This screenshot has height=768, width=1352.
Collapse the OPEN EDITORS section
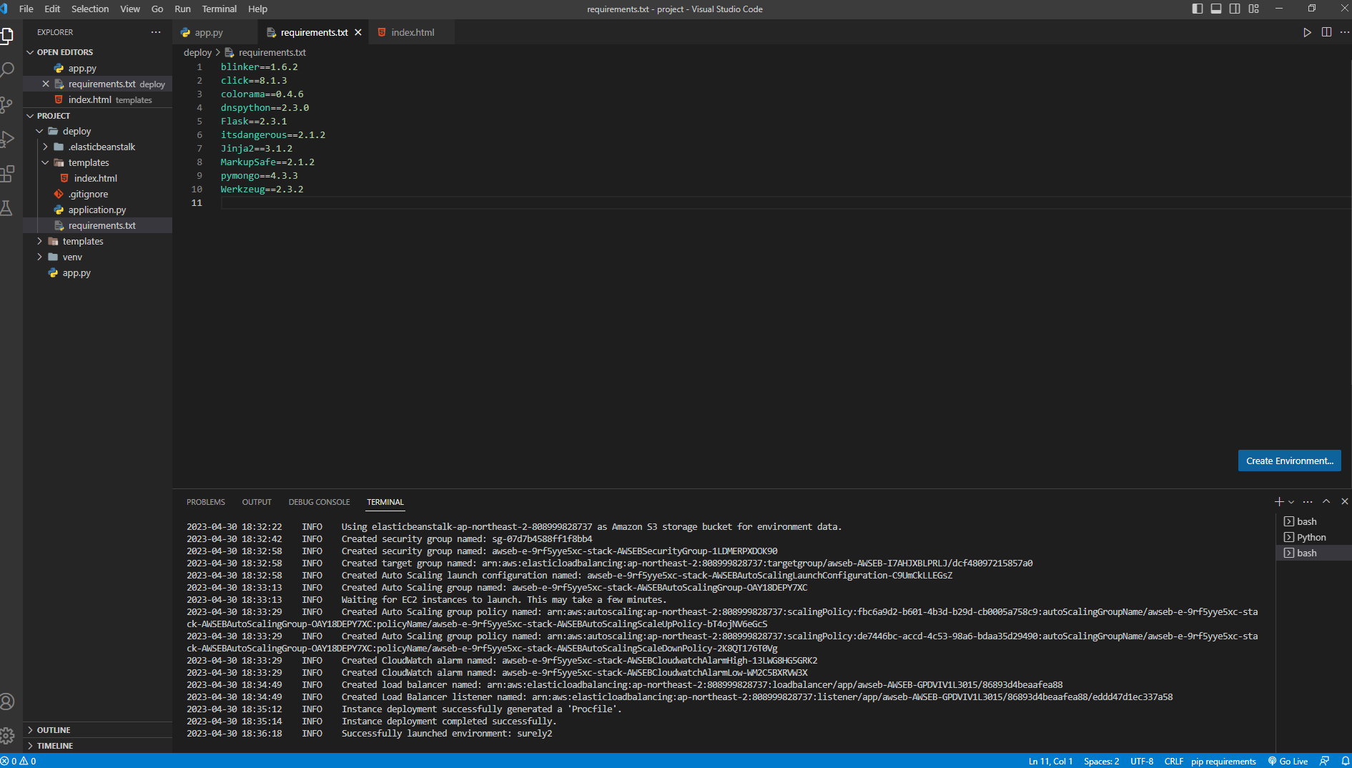point(30,52)
